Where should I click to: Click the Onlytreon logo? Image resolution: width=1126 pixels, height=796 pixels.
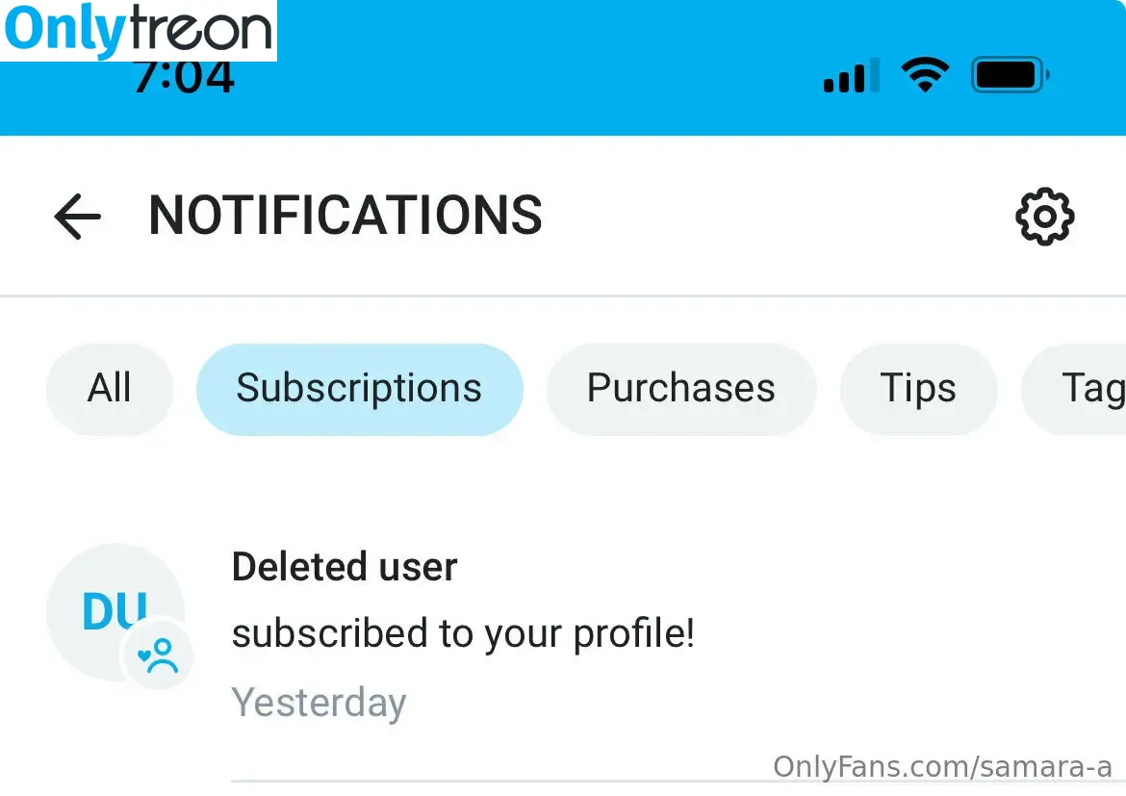[x=139, y=30]
